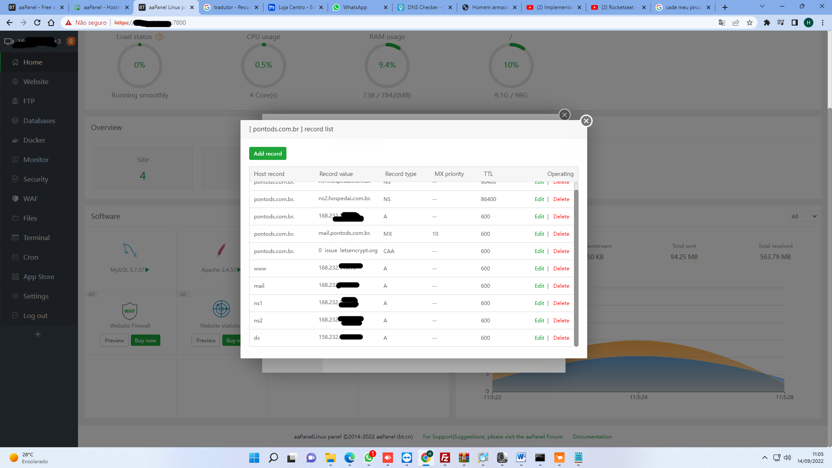Screen dimensions: 832x468
Task: Bookmark this page with the star icon
Action: coord(750,23)
